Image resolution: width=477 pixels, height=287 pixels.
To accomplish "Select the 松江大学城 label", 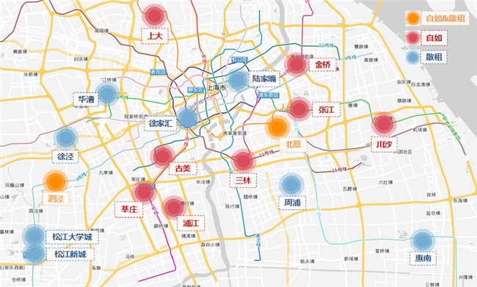I will pyautogui.click(x=73, y=237).
